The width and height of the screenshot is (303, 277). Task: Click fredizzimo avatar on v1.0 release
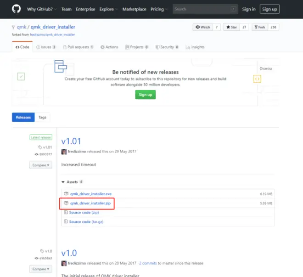coord(64,263)
